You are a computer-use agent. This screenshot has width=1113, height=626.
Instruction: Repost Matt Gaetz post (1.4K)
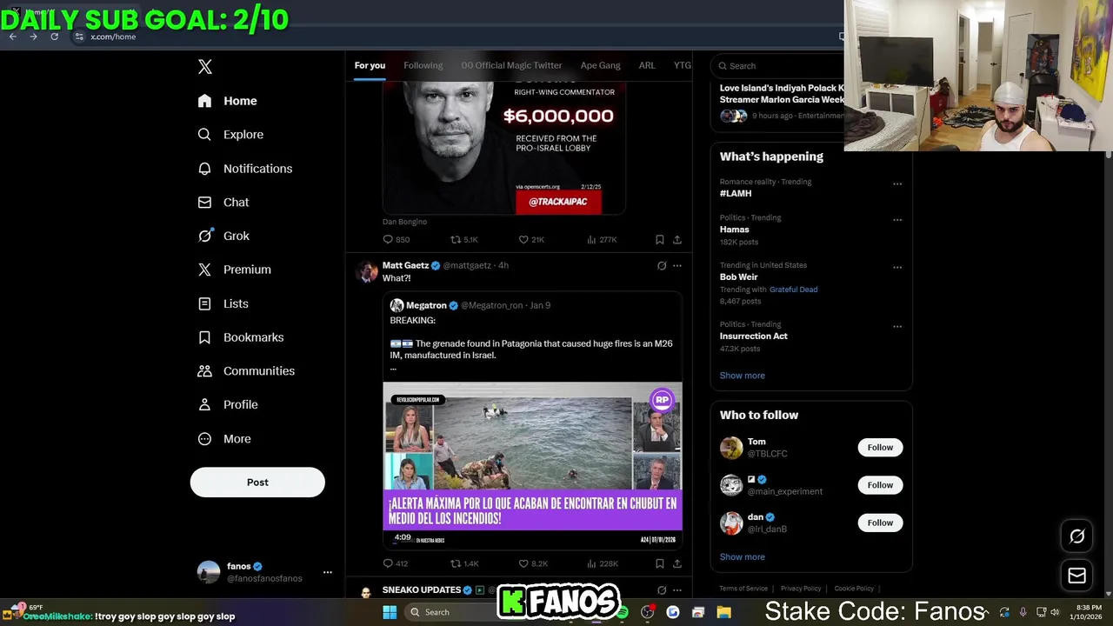pyautogui.click(x=463, y=563)
